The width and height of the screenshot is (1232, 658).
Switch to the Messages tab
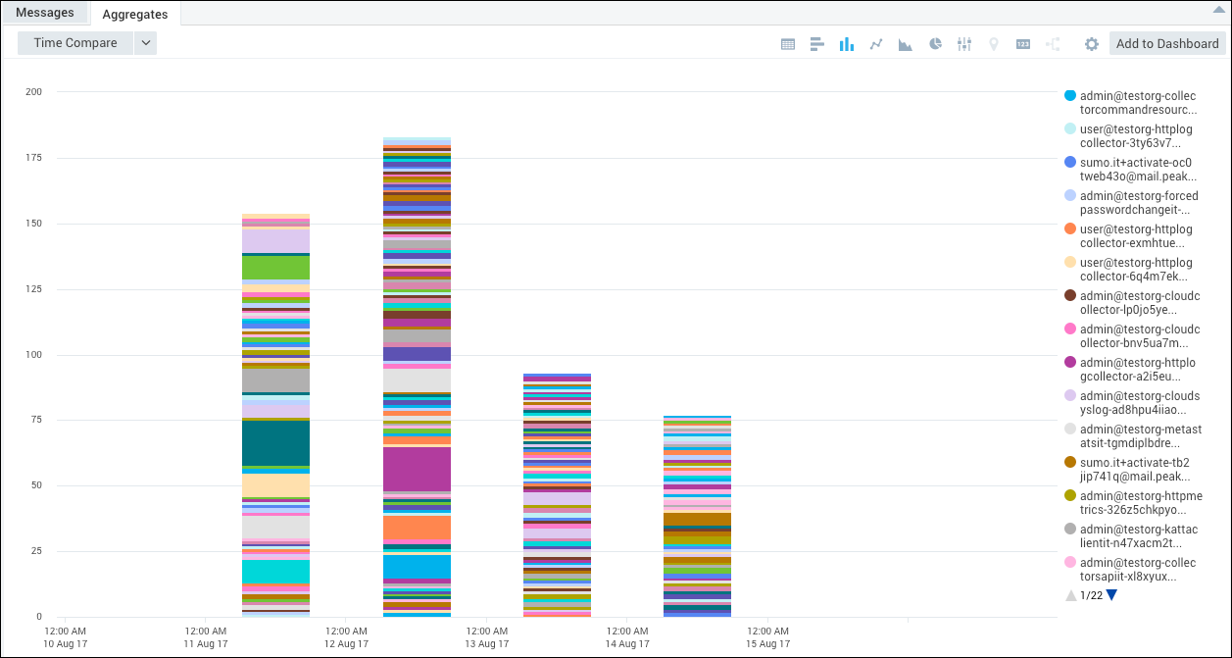(x=44, y=13)
